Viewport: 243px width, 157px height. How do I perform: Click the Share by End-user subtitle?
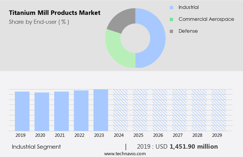point(39,22)
